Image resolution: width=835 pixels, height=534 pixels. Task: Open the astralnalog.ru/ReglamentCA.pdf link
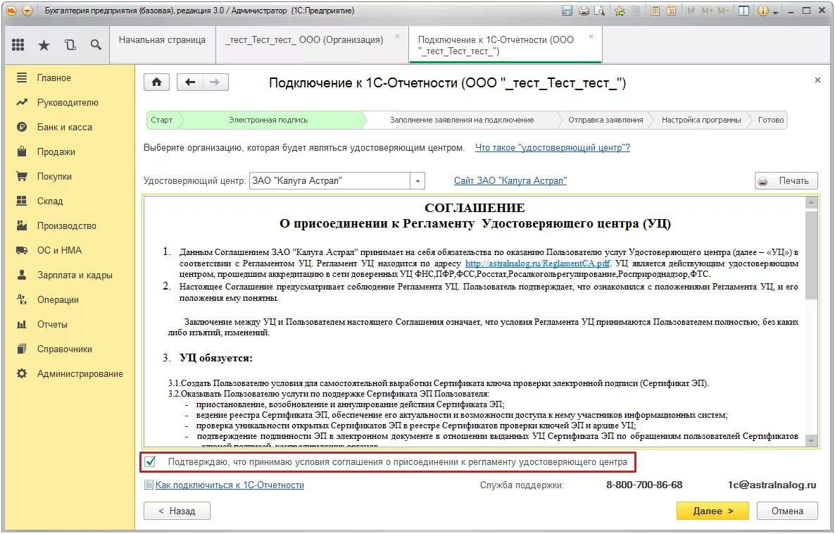click(x=537, y=263)
